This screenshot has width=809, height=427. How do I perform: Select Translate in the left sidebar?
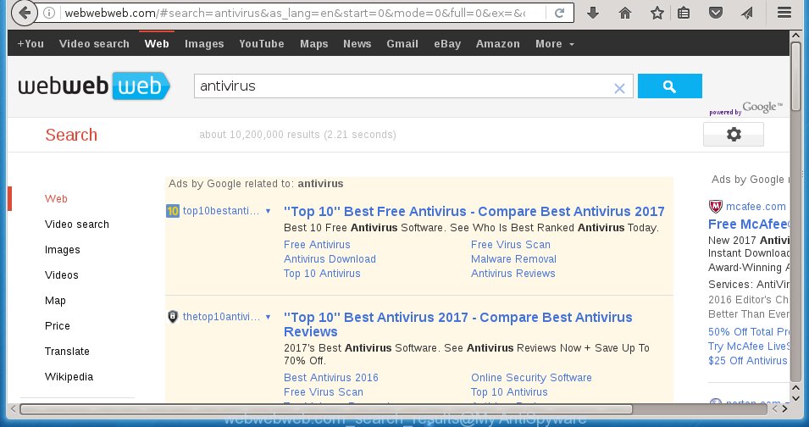tap(67, 352)
